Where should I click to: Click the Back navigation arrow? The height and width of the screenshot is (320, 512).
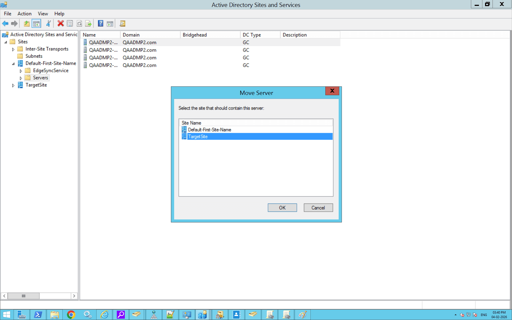pyautogui.click(x=5, y=23)
